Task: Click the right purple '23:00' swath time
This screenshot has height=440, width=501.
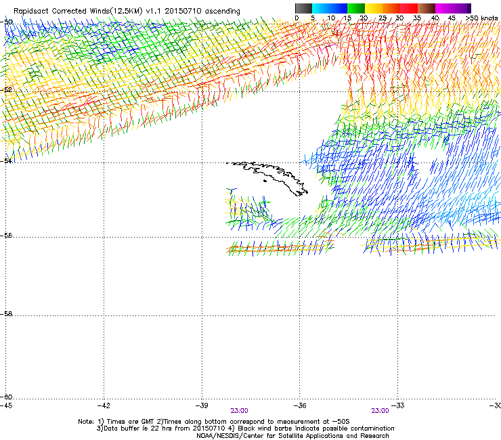Action: 380,411
